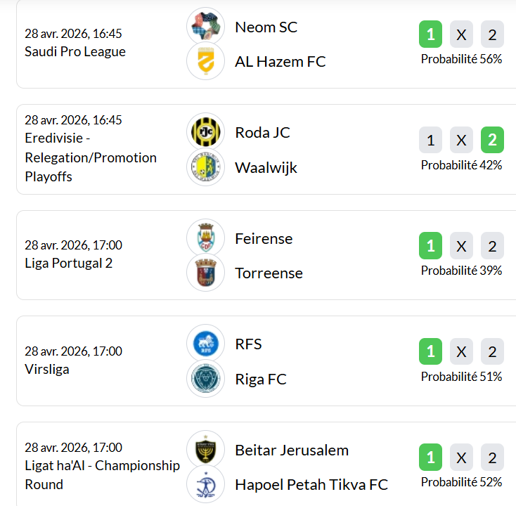
Task: Open the Hapoel Petah Tikva FC team name
Action: (x=311, y=485)
